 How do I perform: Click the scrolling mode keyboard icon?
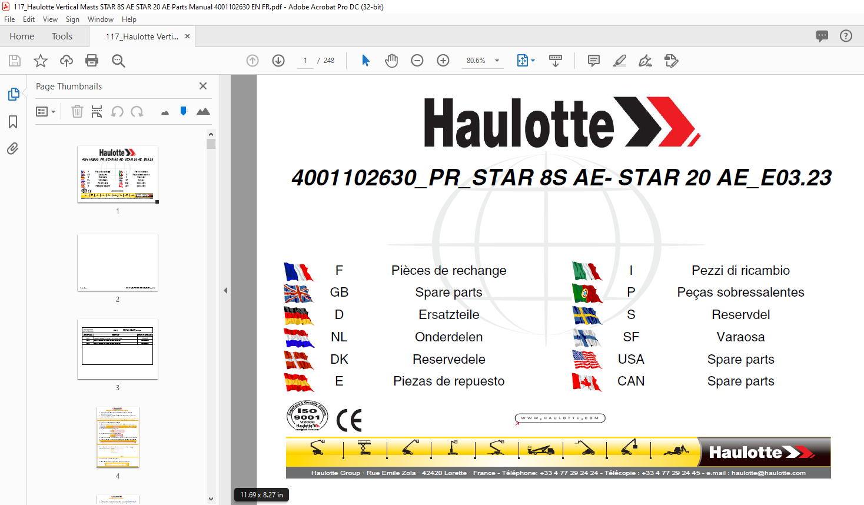click(556, 61)
